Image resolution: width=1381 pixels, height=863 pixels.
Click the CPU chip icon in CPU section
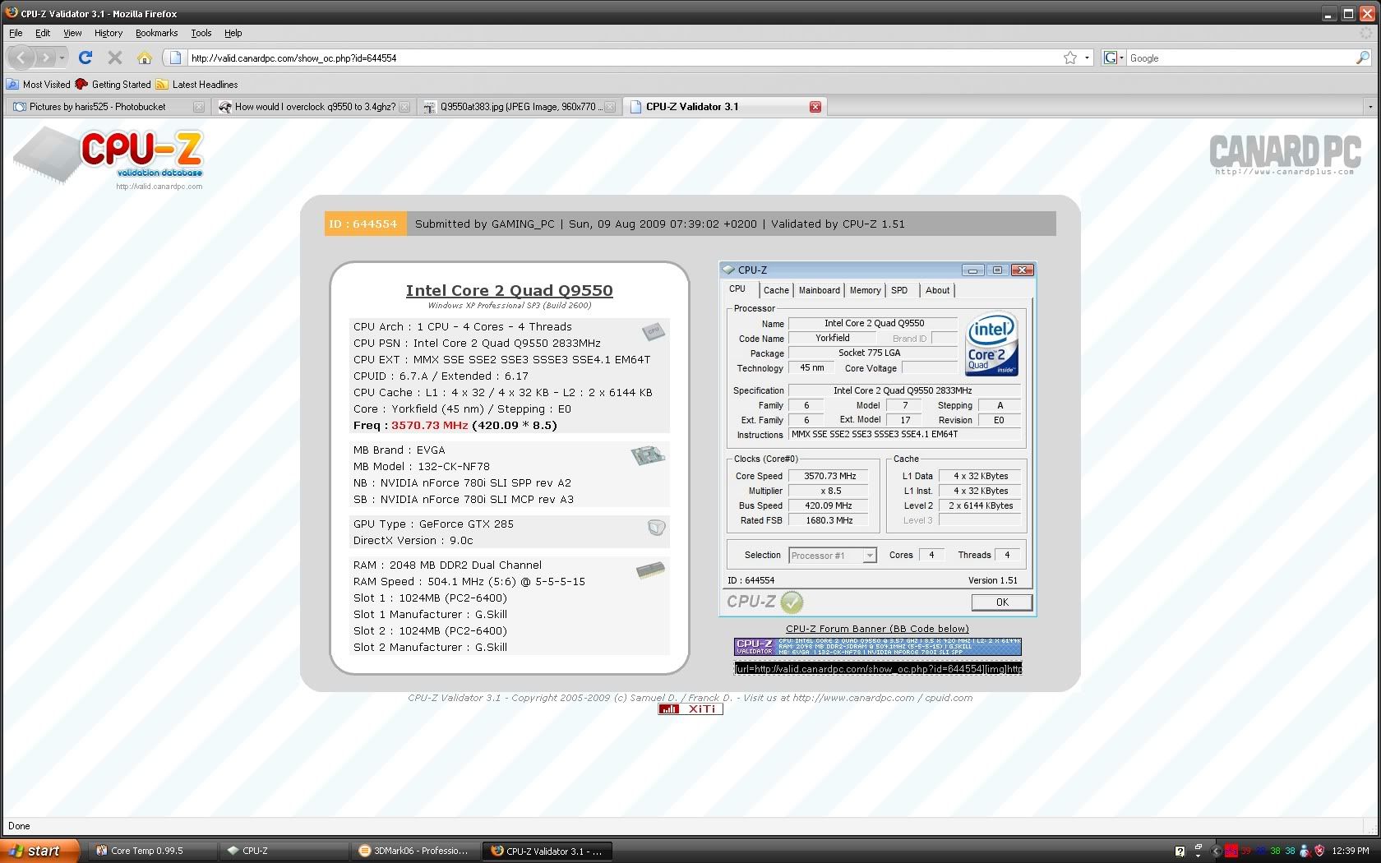653,332
